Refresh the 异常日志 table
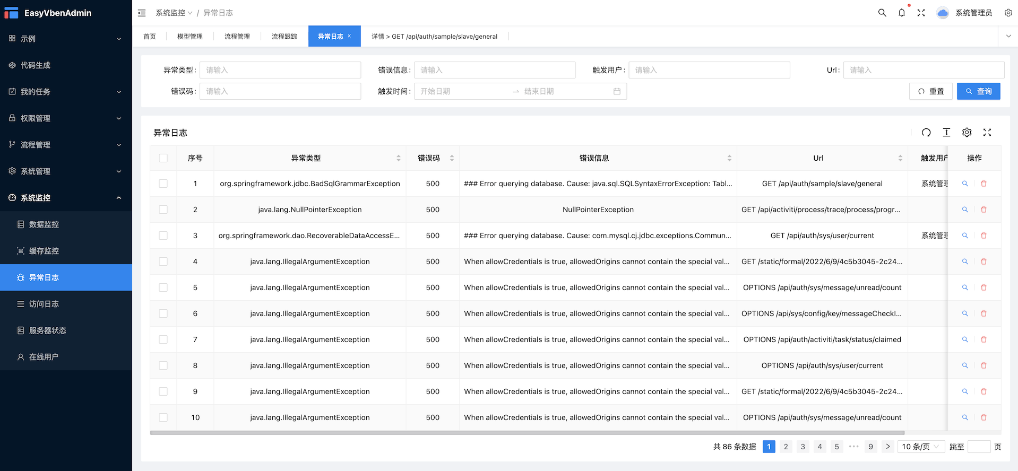The image size is (1018, 471). coord(926,133)
